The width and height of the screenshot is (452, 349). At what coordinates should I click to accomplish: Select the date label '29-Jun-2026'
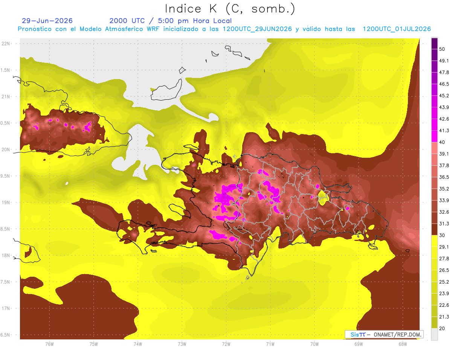(x=47, y=21)
